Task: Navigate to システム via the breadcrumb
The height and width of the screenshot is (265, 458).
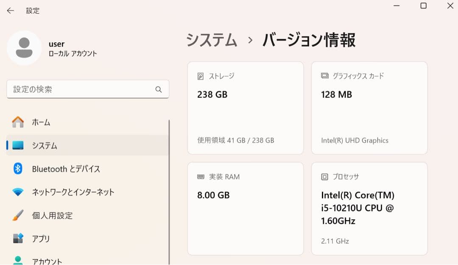Action: tap(211, 40)
